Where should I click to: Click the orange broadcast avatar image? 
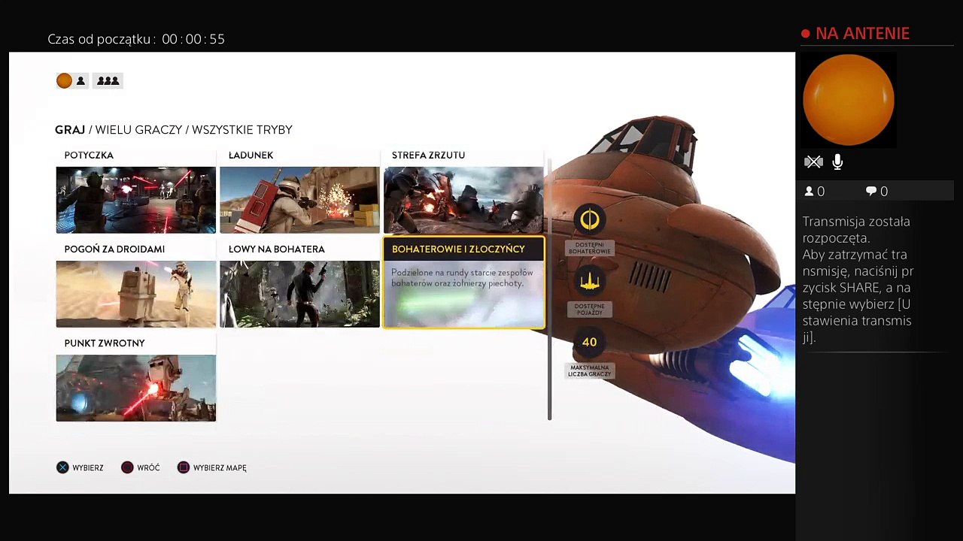[849, 100]
